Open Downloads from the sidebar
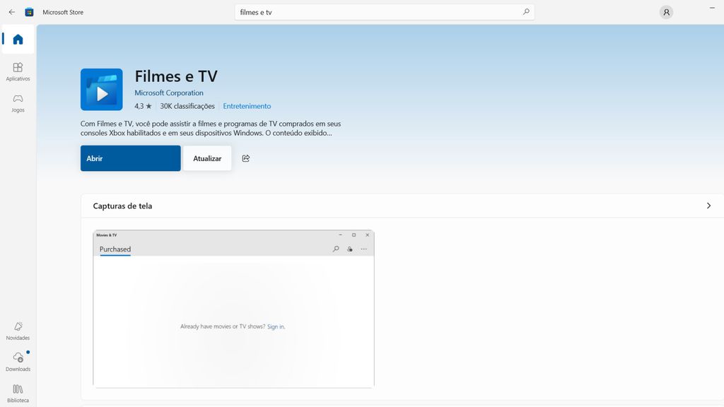This screenshot has width=724, height=407. coord(18,362)
